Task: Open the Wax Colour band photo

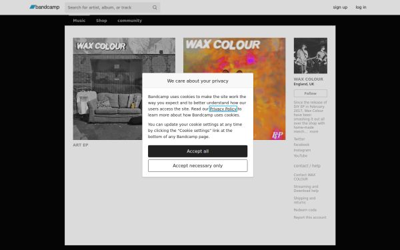Action: 310,55
